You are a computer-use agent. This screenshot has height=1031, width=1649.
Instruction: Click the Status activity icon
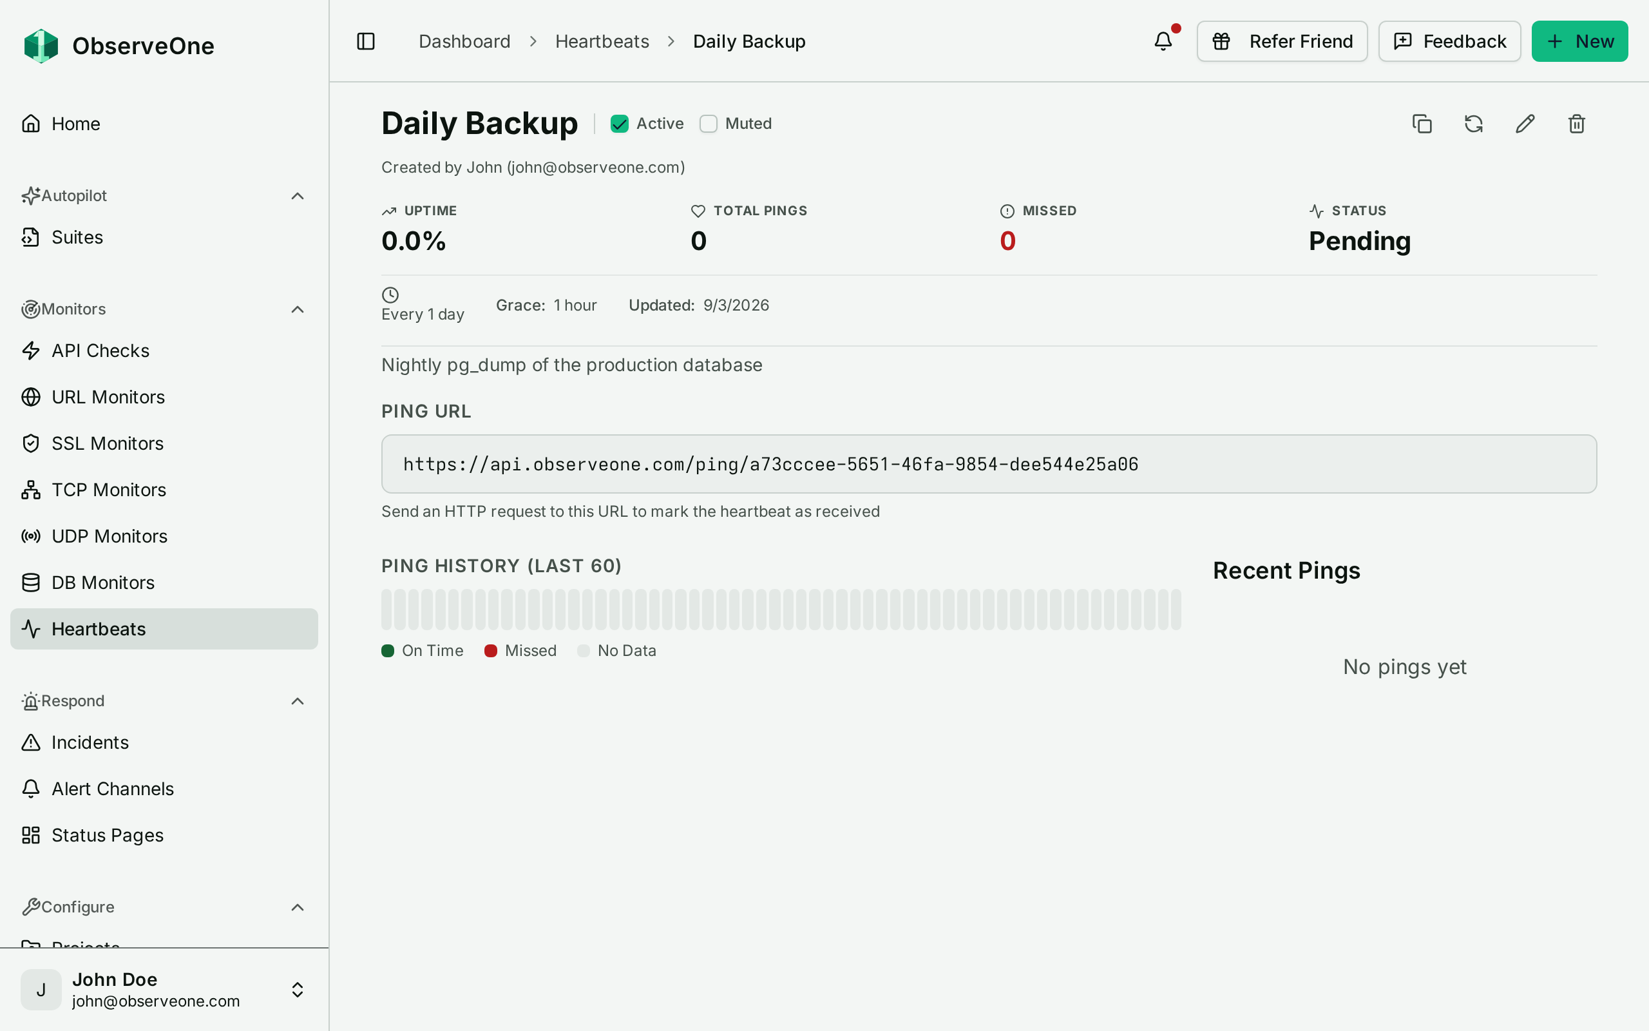[1317, 211]
